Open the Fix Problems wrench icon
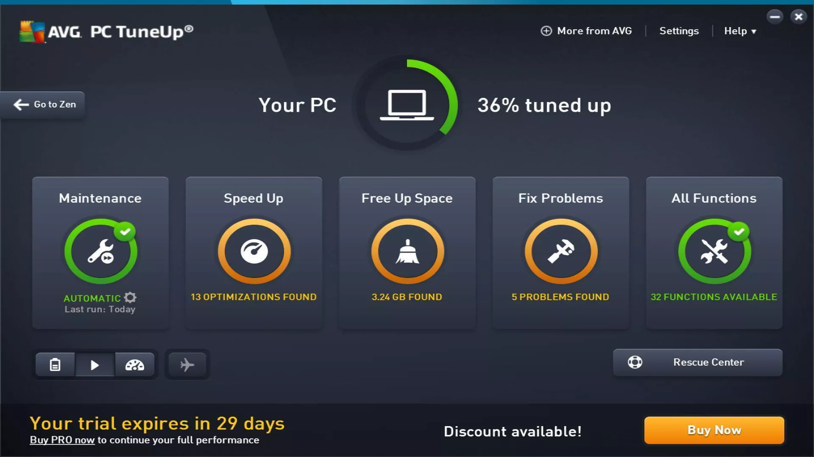 tap(561, 251)
